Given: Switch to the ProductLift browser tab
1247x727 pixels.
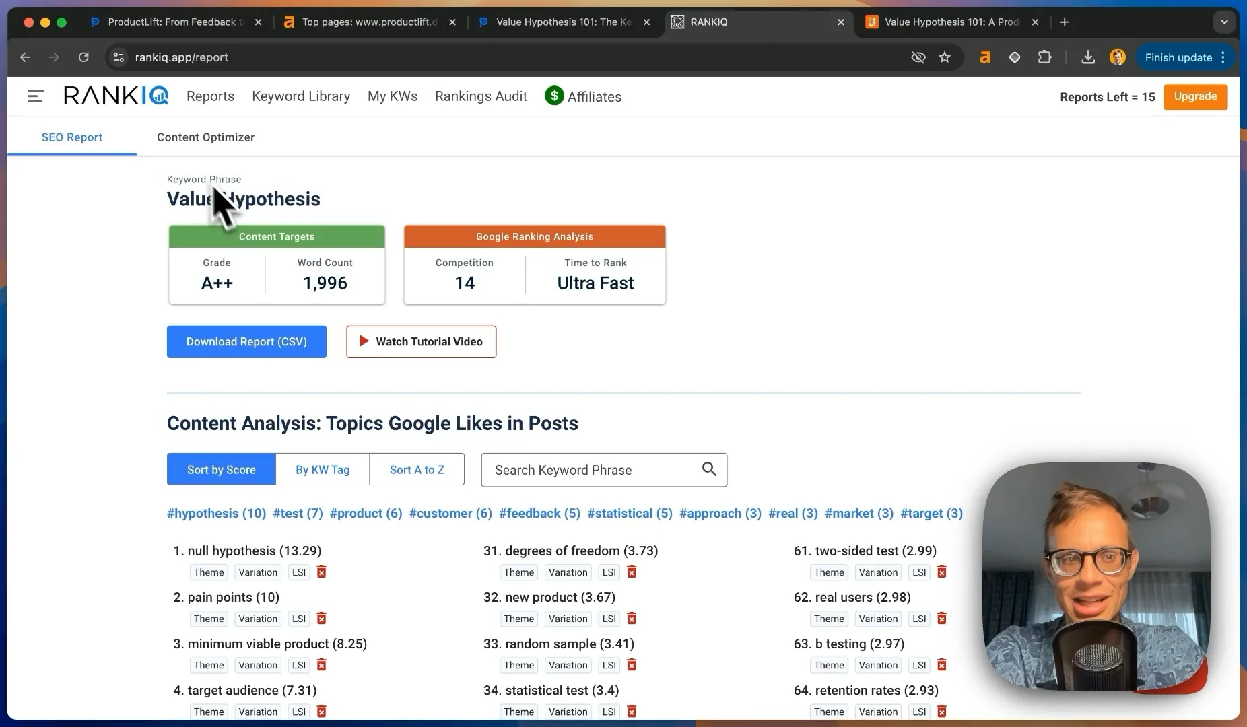Looking at the screenshot, I should point(176,22).
